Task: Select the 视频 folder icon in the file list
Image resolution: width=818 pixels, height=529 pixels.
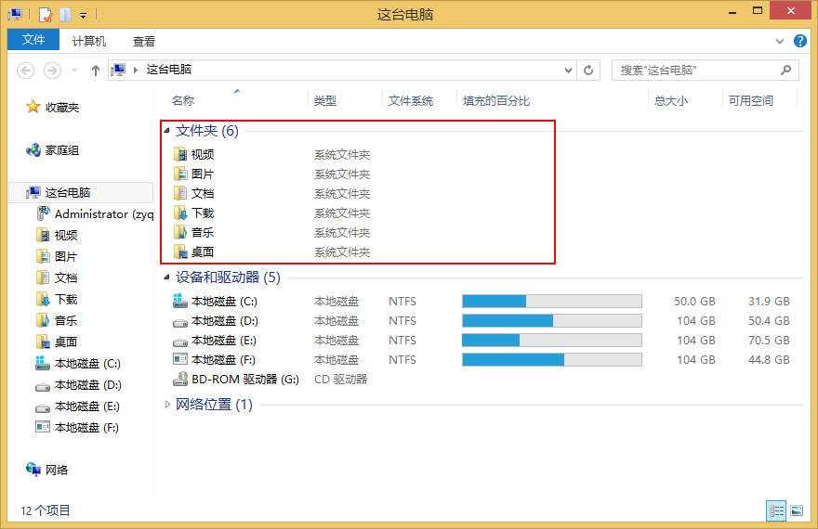Action: (x=180, y=154)
